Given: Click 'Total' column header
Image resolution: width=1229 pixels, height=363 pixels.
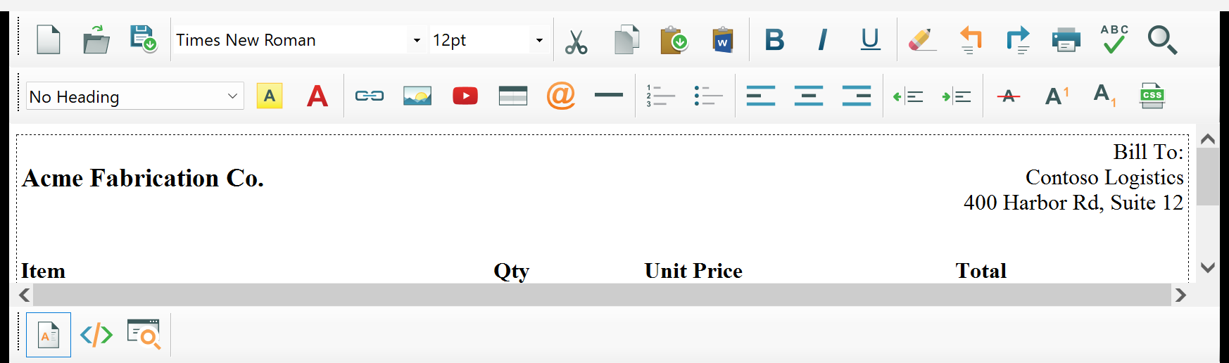Looking at the screenshot, I should pos(981,271).
